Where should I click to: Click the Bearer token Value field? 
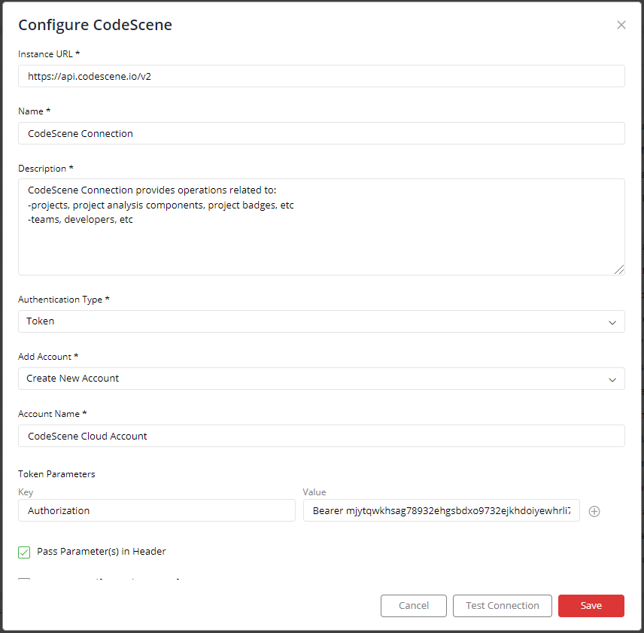tap(441, 510)
